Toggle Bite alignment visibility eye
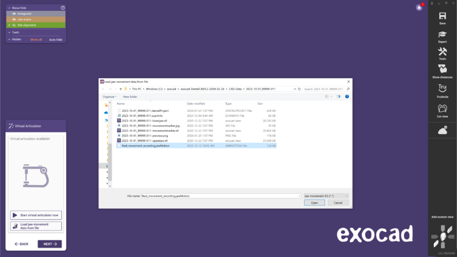457x257 pixels. tap(14, 25)
